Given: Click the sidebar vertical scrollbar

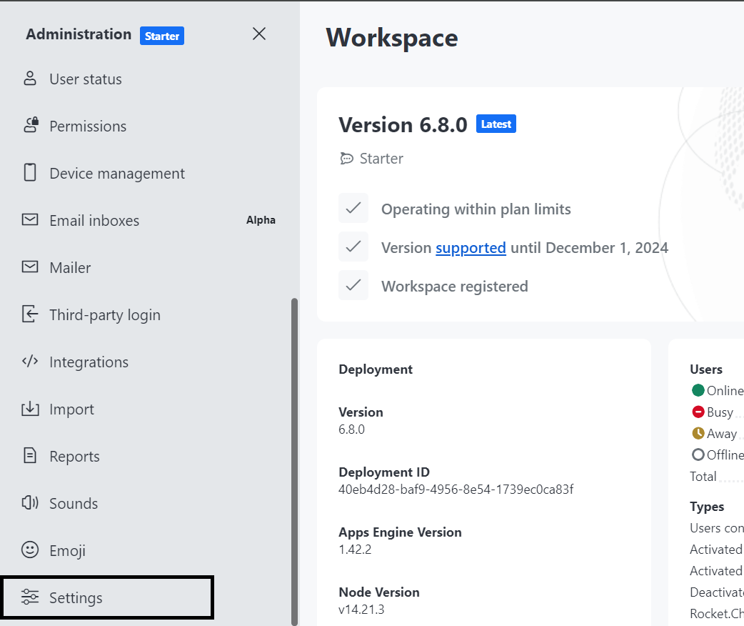Looking at the screenshot, I should [294, 461].
